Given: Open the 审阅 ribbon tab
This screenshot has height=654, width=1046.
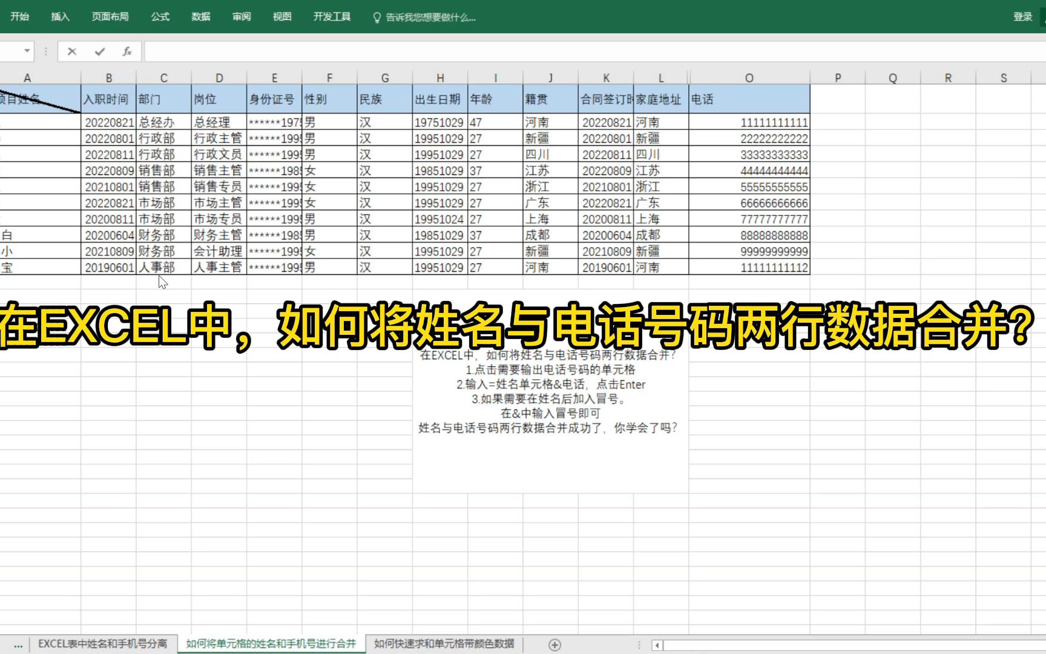Looking at the screenshot, I should (x=242, y=16).
